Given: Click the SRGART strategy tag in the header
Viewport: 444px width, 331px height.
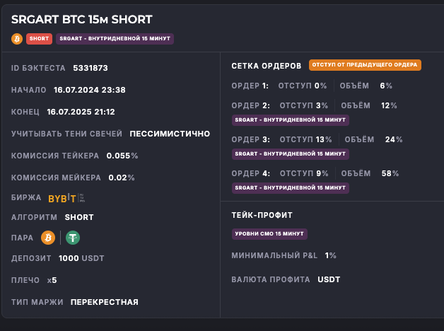Looking at the screenshot, I should 115,39.
